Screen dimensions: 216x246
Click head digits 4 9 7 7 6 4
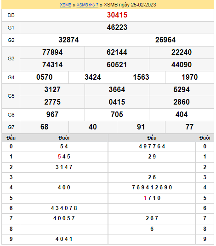coord(152,146)
